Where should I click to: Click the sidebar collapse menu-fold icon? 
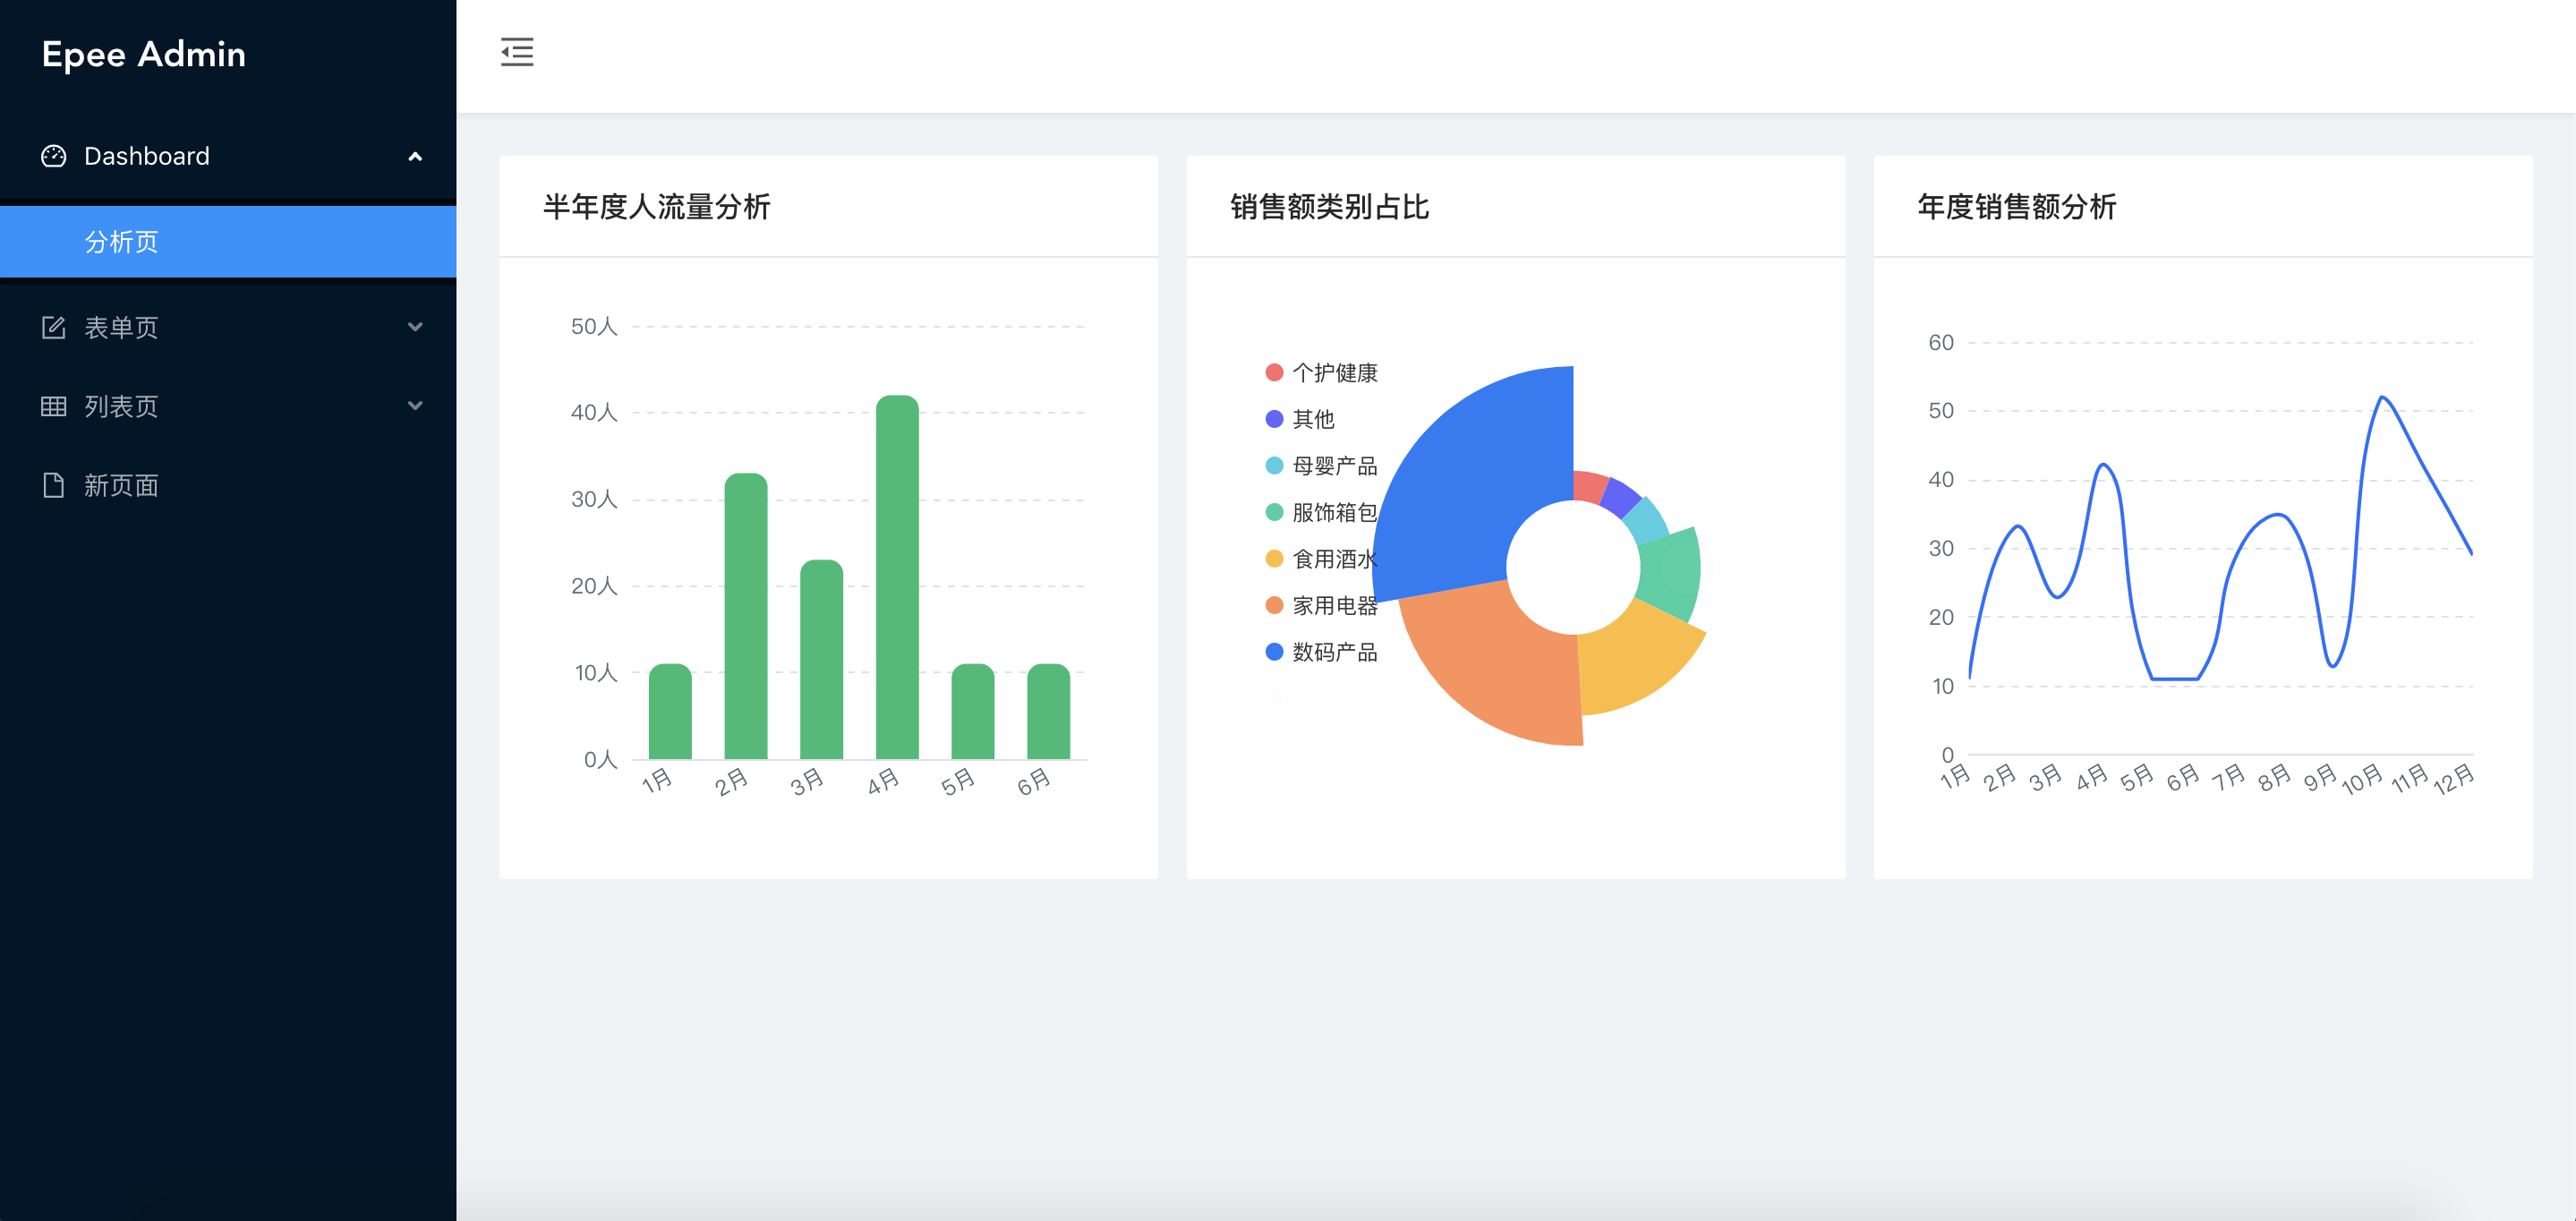(x=517, y=52)
